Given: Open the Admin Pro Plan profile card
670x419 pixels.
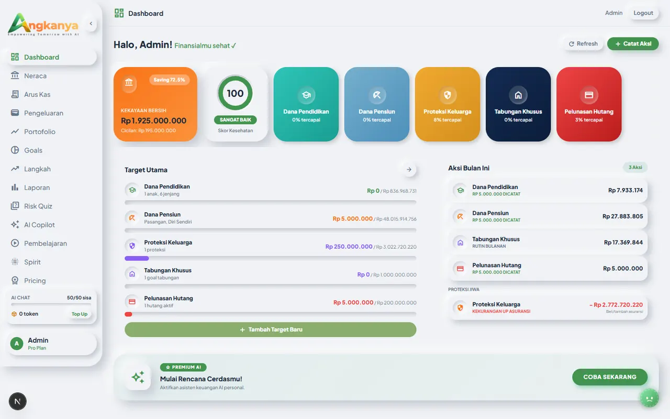Looking at the screenshot, I should 51,344.
